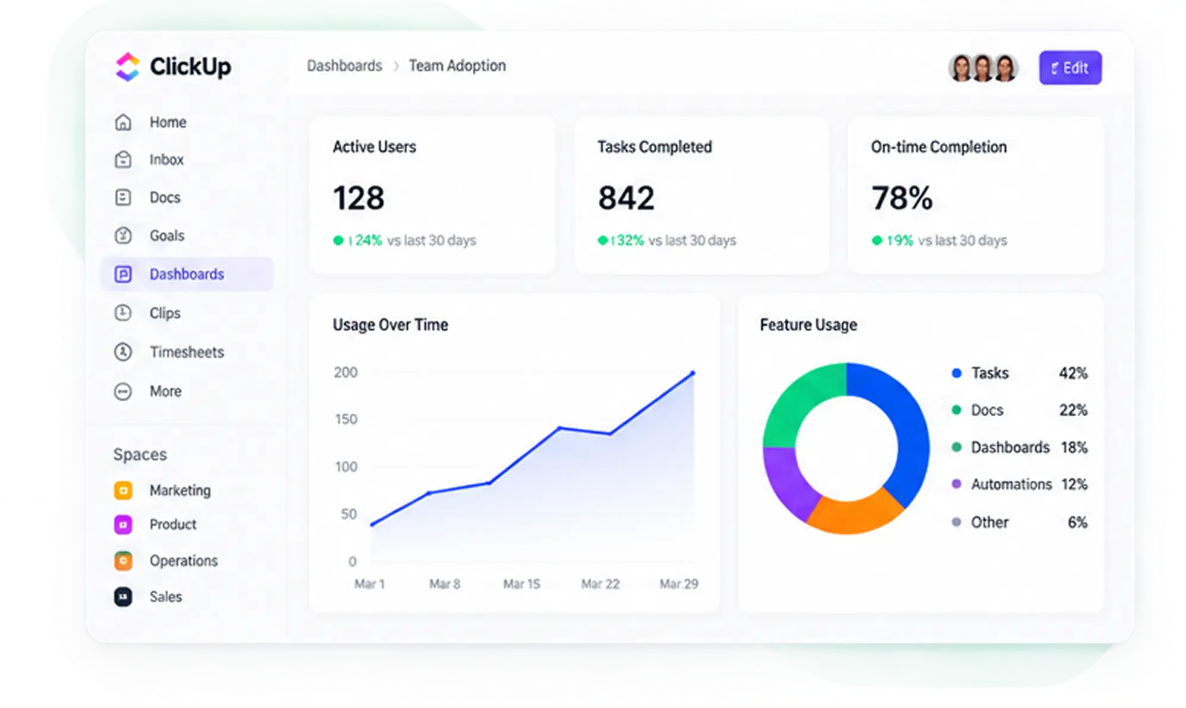Image resolution: width=1186 pixels, height=708 pixels.
Task: Go back to Dashboards breadcrumb link
Action: click(344, 65)
